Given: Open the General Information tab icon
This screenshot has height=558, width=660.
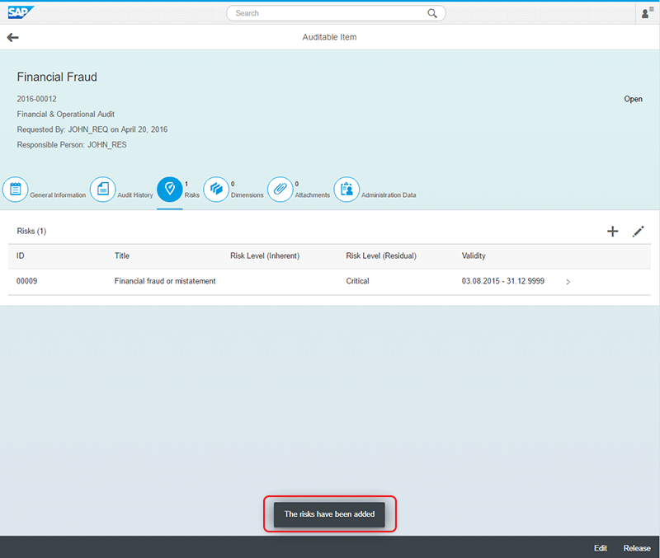Looking at the screenshot, I should [x=16, y=190].
